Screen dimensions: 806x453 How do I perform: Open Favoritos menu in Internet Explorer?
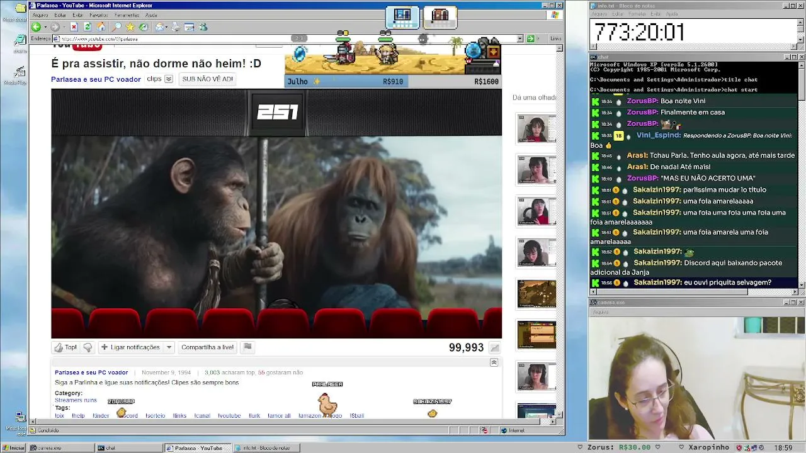click(98, 15)
